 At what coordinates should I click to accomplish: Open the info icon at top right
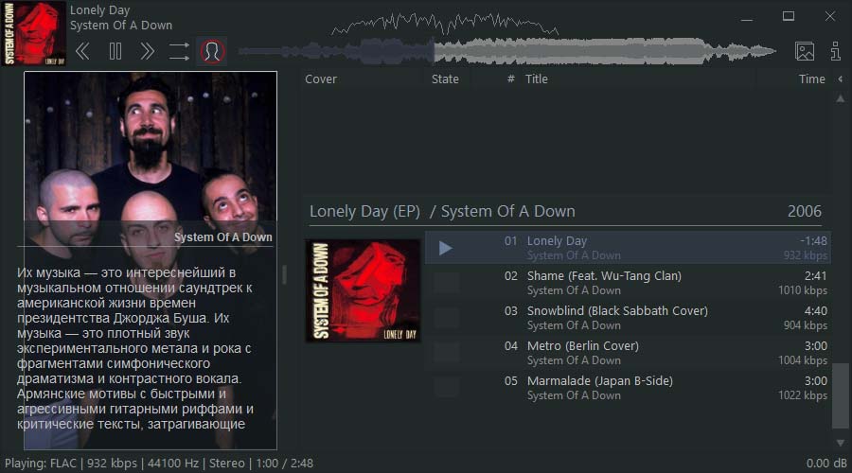(836, 52)
